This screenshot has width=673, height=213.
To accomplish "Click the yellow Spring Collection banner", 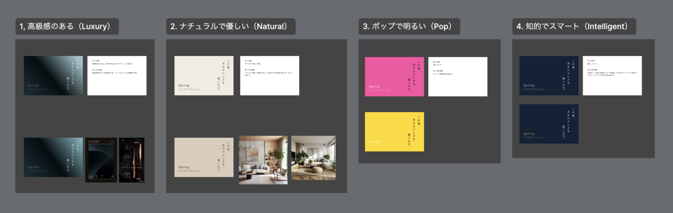I will [x=394, y=132].
